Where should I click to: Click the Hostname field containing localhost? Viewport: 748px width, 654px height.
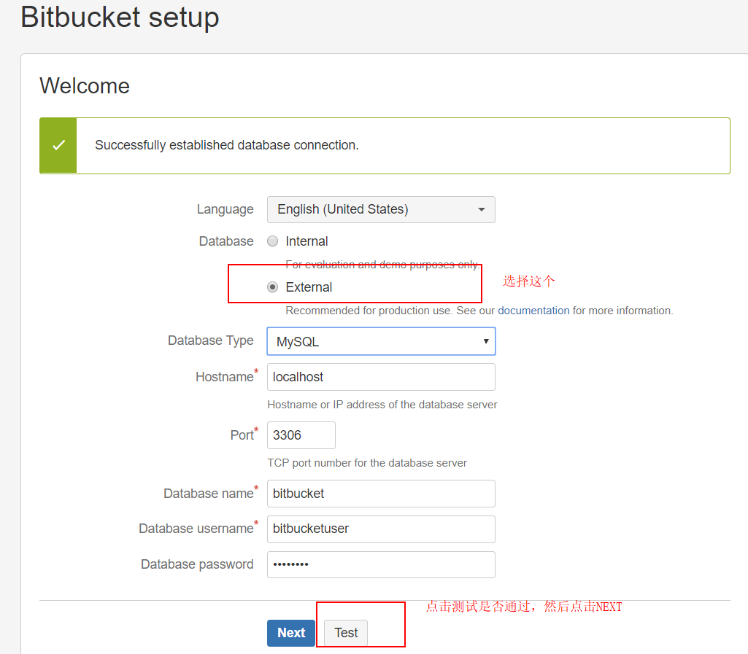point(381,377)
